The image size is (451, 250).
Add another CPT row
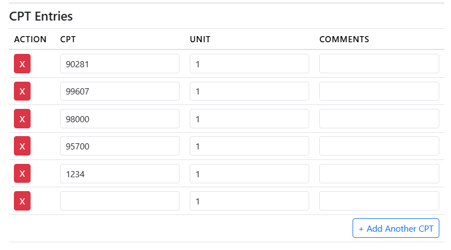(x=396, y=228)
